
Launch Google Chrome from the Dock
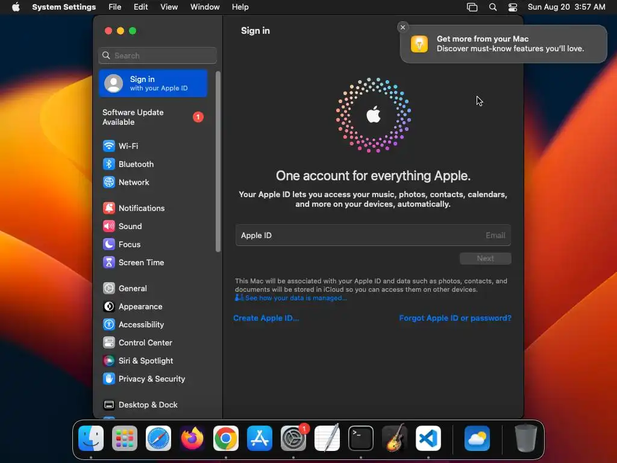coord(226,438)
